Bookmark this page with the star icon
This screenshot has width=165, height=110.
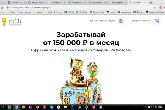click(155, 8)
